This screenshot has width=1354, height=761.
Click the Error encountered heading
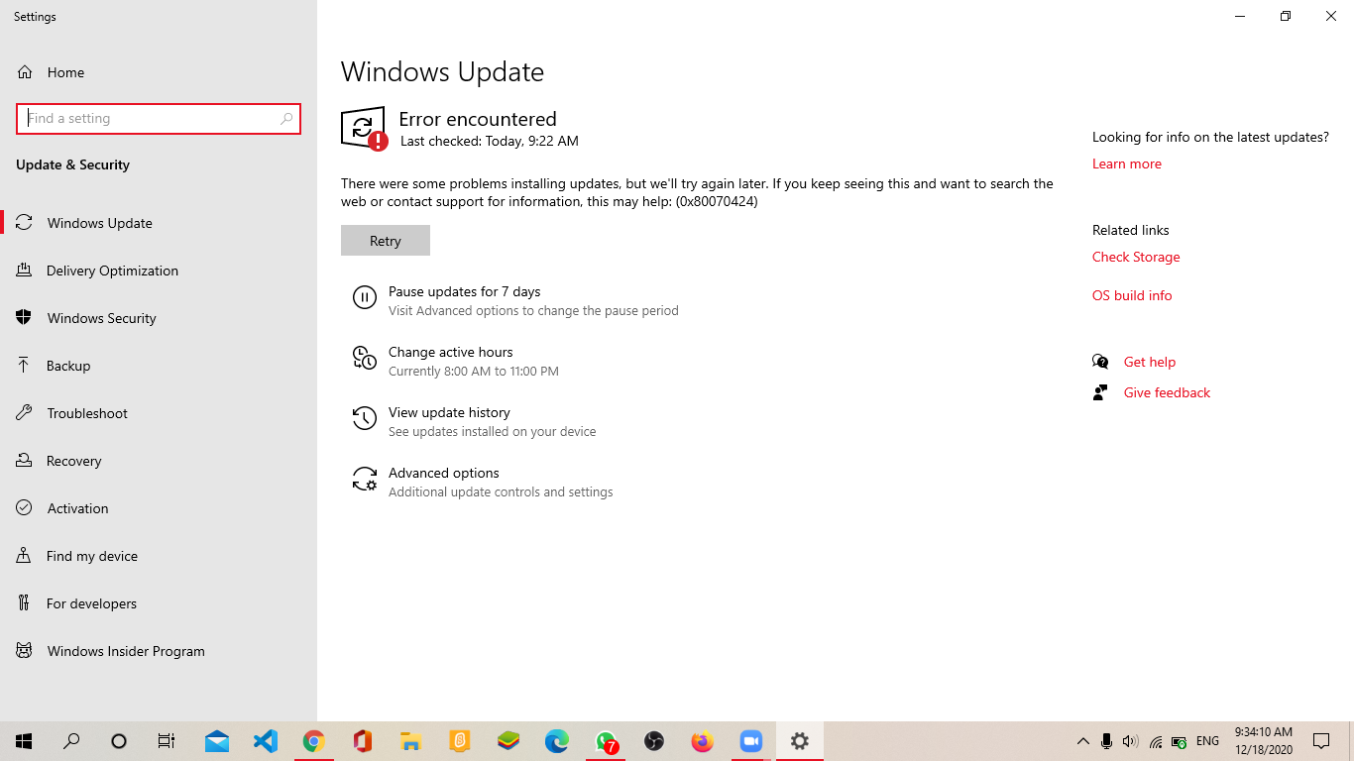point(478,119)
